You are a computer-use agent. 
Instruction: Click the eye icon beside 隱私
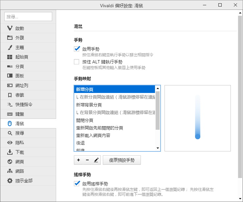pyautogui.click(x=10, y=143)
